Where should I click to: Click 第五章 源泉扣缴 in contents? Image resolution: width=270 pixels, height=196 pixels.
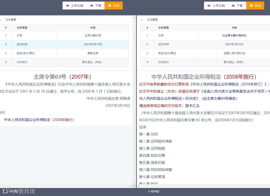coord(152,163)
